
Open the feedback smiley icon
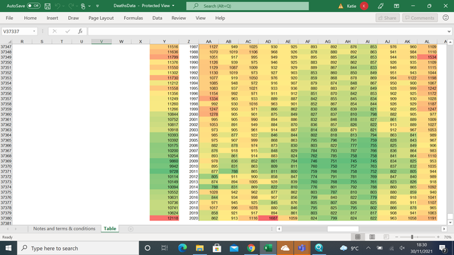(x=445, y=18)
